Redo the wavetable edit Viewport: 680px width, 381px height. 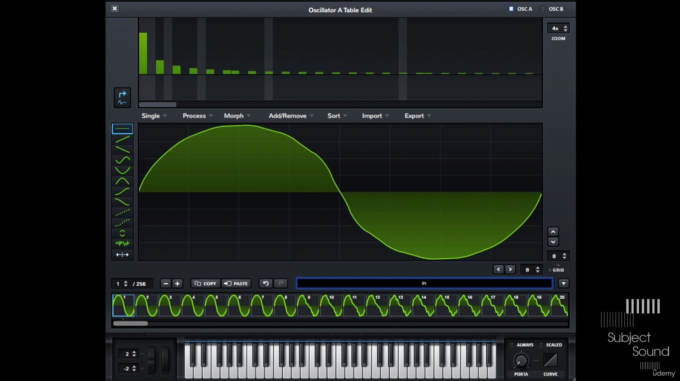281,283
